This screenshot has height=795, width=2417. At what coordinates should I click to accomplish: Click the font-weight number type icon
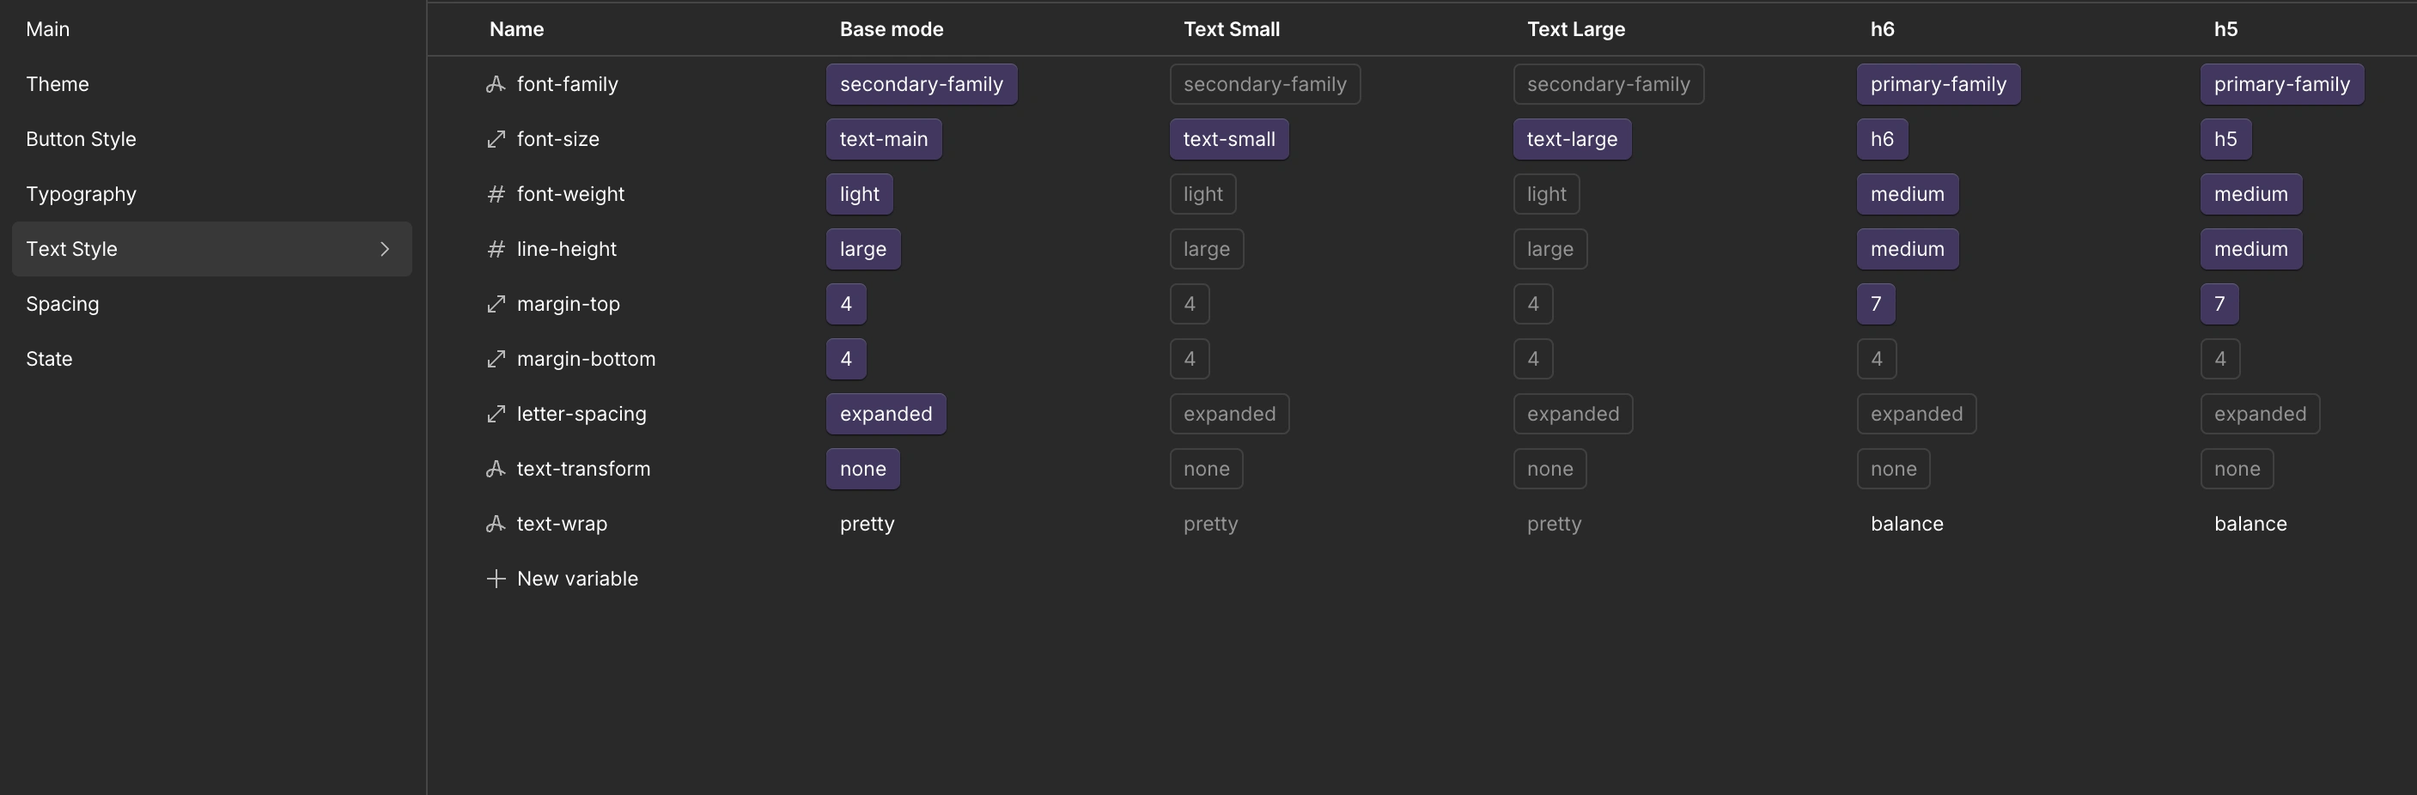496,194
